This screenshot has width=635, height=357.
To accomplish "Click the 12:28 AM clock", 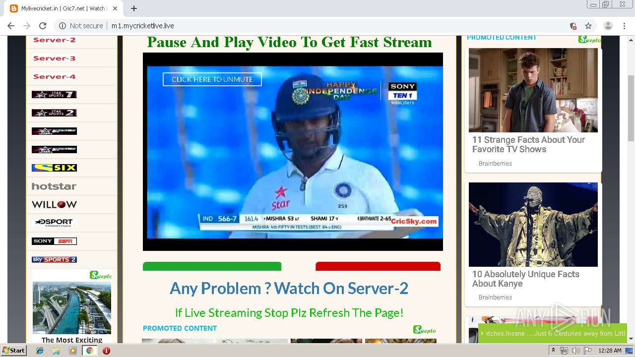I will click(x=610, y=351).
